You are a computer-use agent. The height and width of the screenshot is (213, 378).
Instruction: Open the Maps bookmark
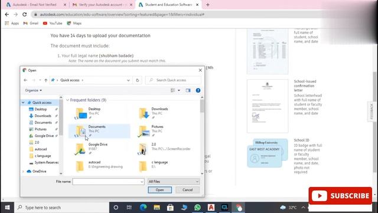coord(74,23)
